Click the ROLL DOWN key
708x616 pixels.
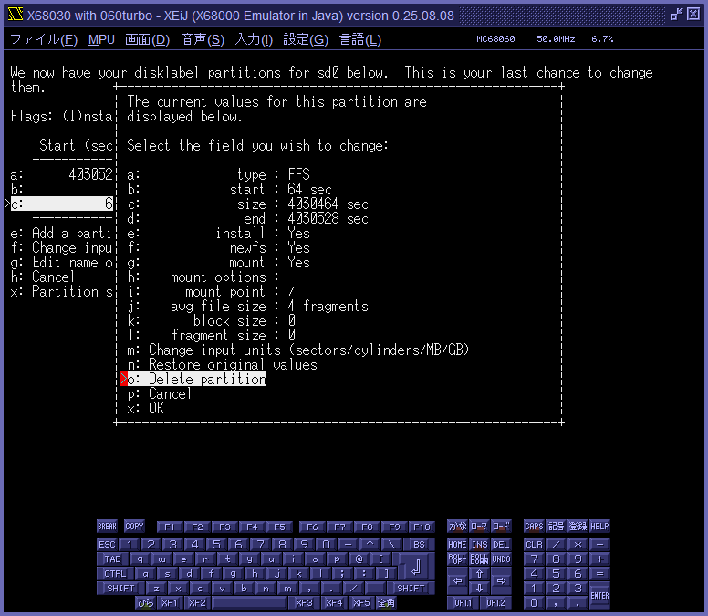[x=479, y=559]
